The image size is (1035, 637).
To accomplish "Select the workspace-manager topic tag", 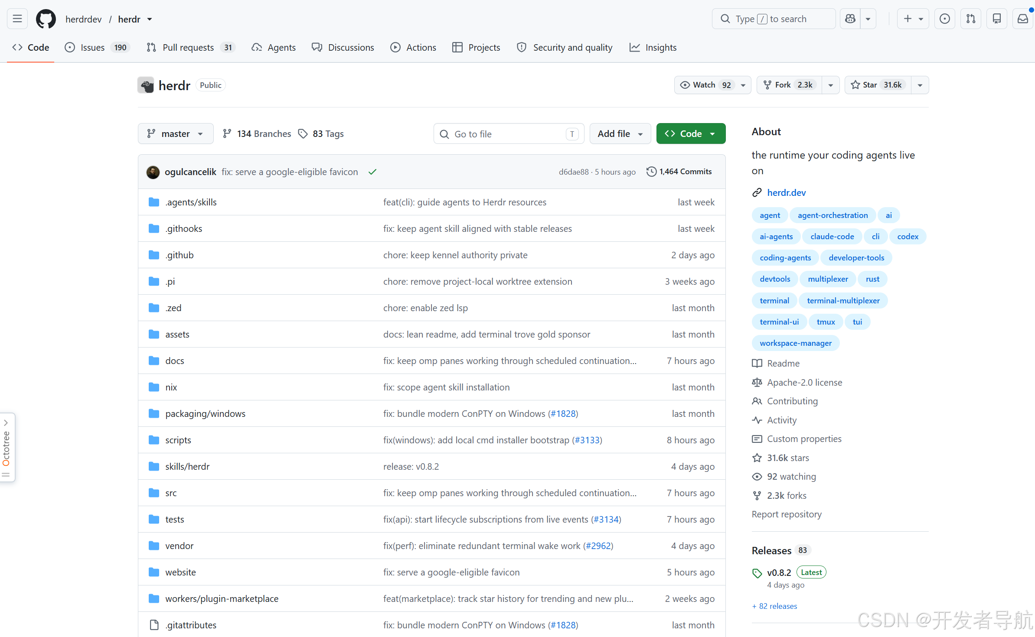I will point(796,343).
